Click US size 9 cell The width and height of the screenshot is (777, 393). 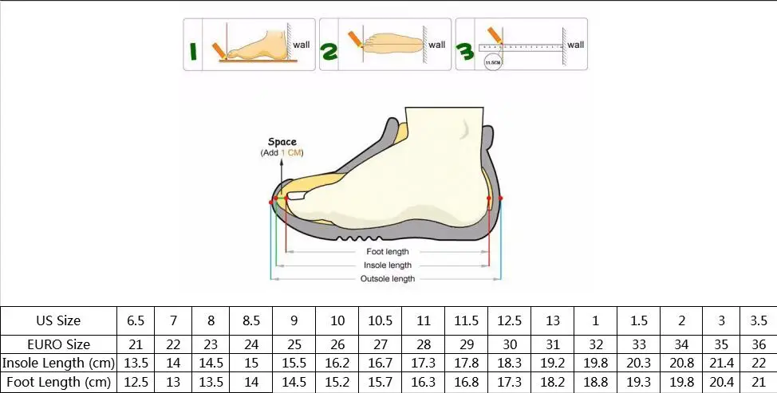click(x=294, y=320)
